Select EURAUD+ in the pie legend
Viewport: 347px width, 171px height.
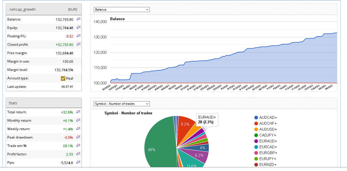pos(268,141)
